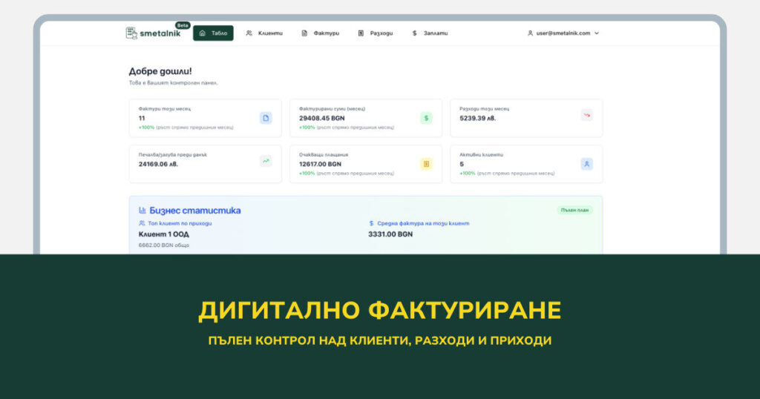Viewport: 760px width, 399px height.
Task: Click the bar chart icon beside Бизнес статистика
Action: point(142,211)
